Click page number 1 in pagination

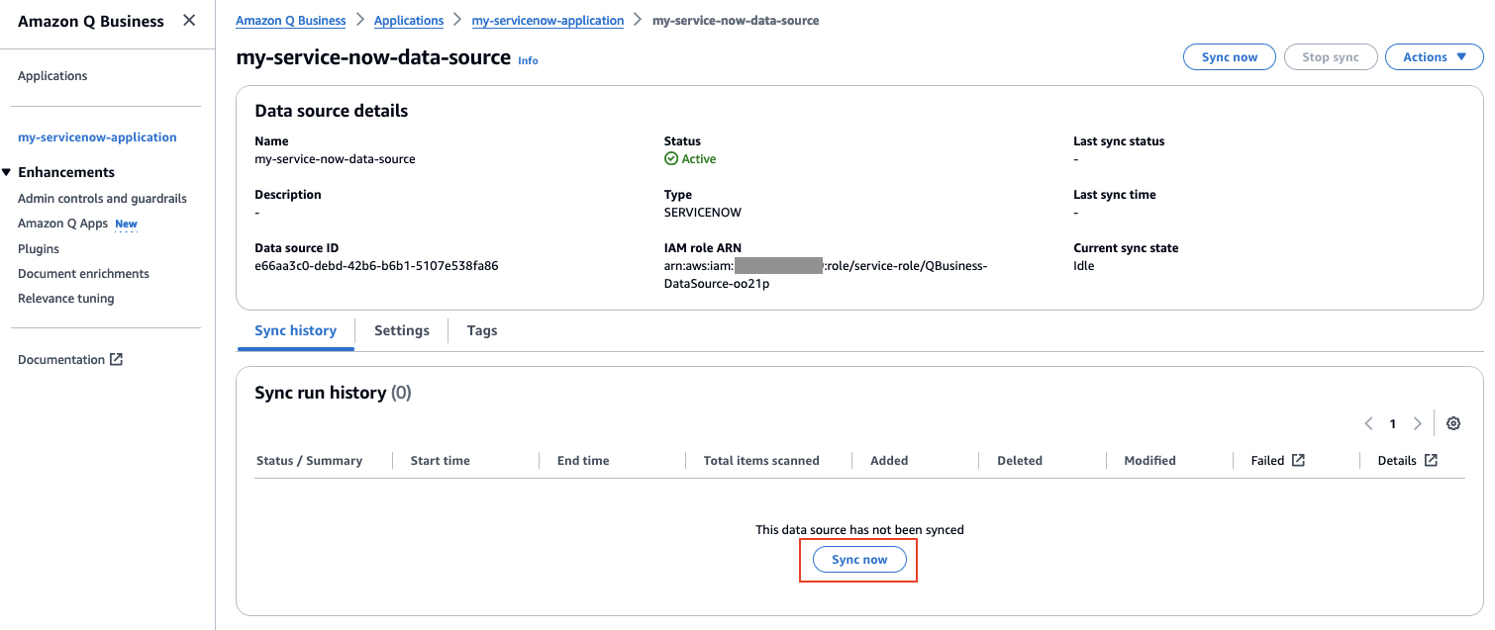point(1392,423)
